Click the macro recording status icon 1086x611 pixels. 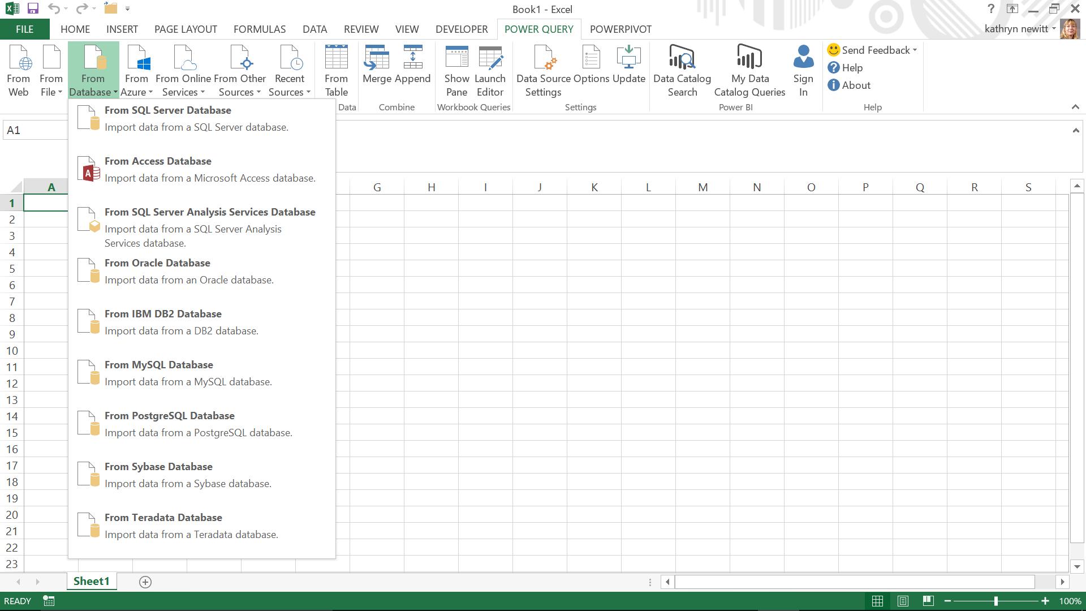[x=49, y=601]
